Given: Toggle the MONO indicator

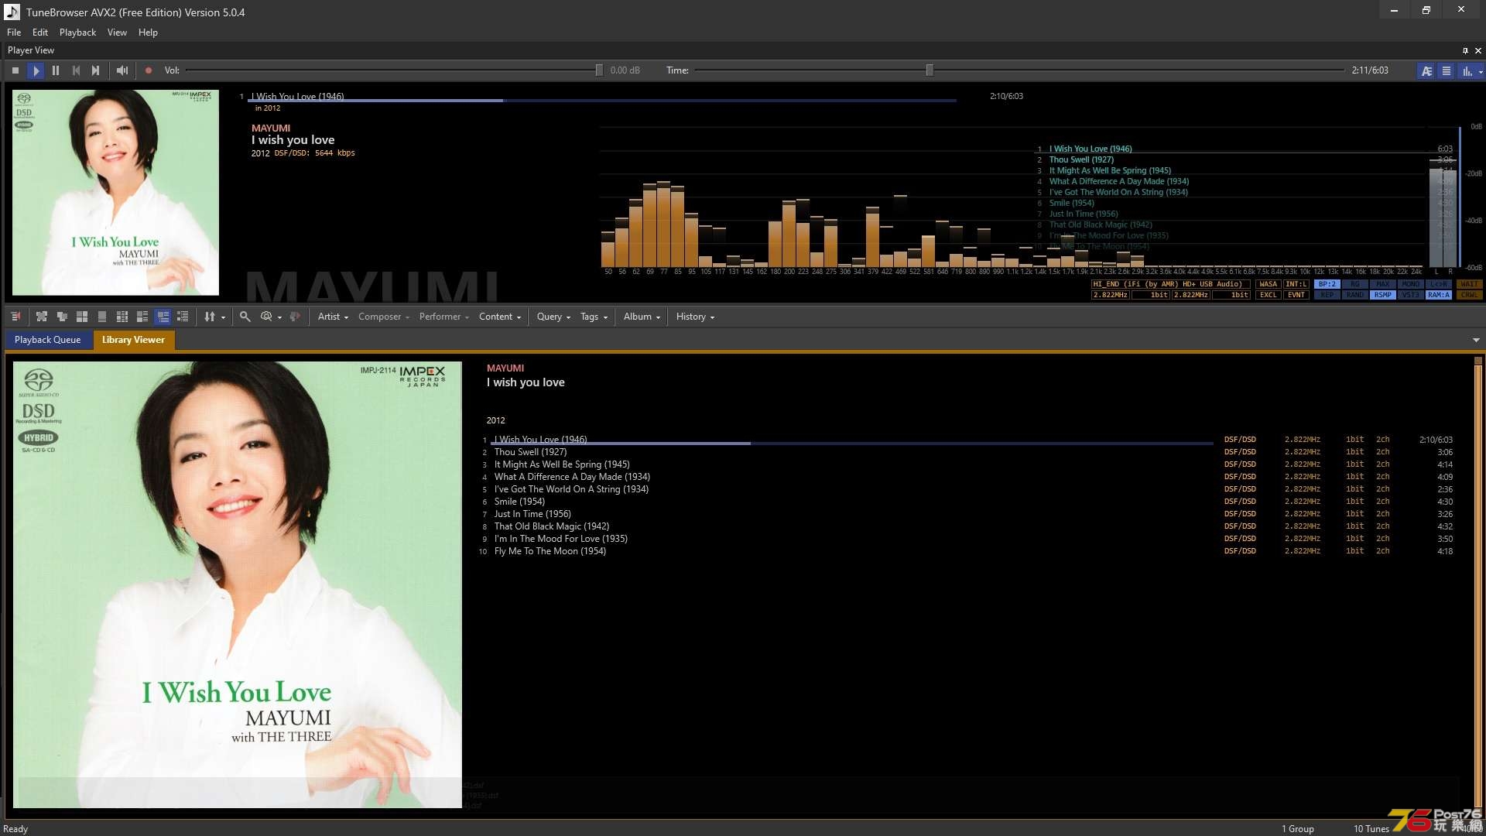Looking at the screenshot, I should [1411, 284].
